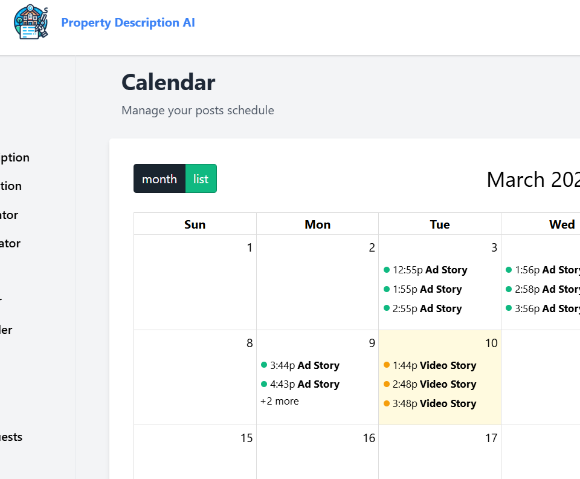
Task: Switch calendar to month view
Action: point(159,179)
